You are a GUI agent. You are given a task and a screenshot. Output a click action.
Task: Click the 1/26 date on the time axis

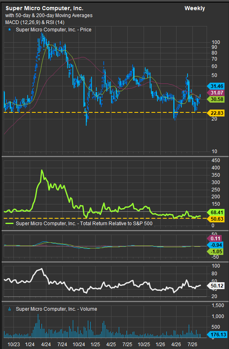pos(160,345)
